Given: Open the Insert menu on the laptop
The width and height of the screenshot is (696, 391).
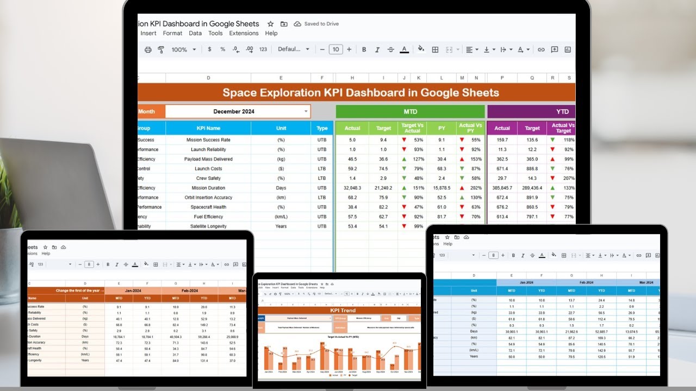Looking at the screenshot, I should click(148, 33).
